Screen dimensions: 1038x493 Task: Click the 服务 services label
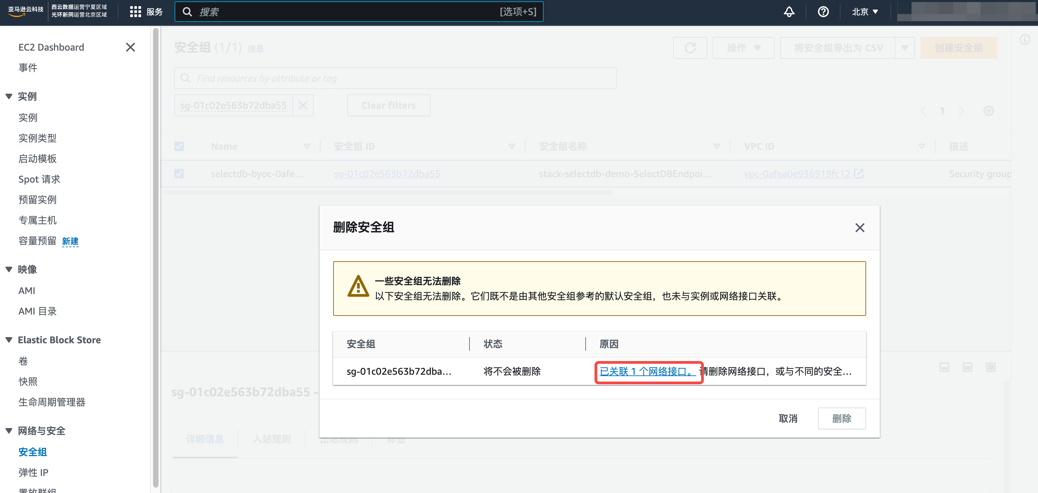(x=154, y=12)
